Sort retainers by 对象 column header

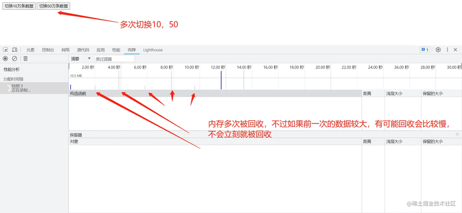[x=215, y=141]
